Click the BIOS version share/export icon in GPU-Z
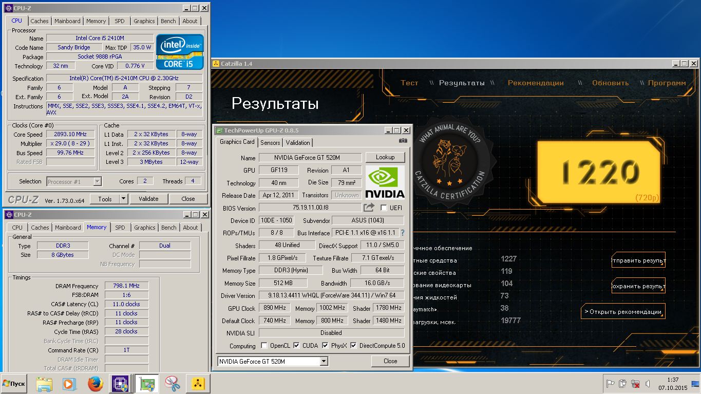Viewport: 701px width, 394px height. coord(369,208)
